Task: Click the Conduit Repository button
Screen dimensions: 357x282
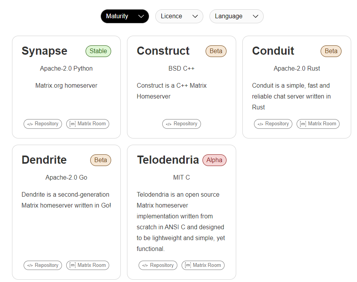Action: 273,124
